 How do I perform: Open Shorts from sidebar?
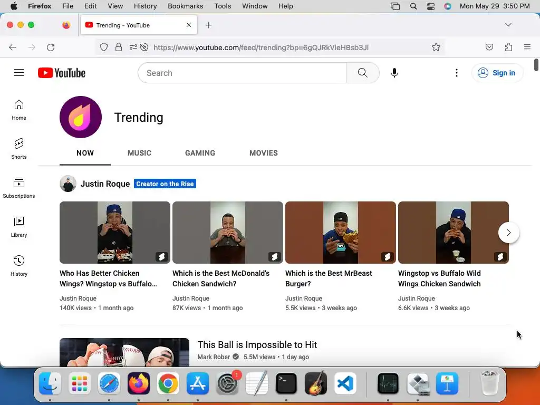pos(19,149)
